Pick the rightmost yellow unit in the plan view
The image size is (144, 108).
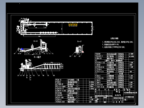[x=76, y=25]
